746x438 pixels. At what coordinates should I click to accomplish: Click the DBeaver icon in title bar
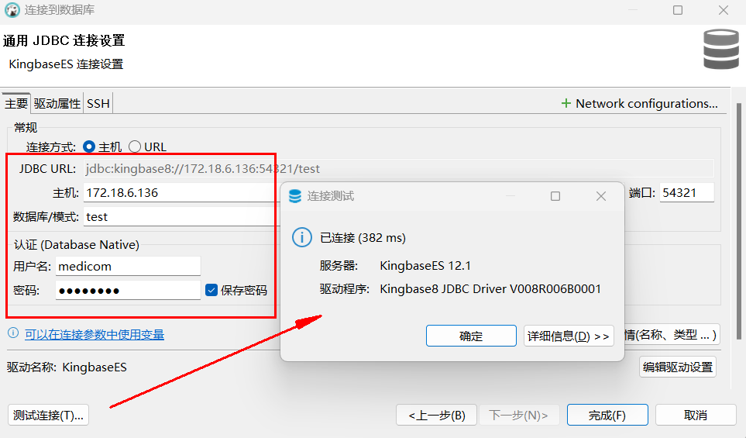12,9
